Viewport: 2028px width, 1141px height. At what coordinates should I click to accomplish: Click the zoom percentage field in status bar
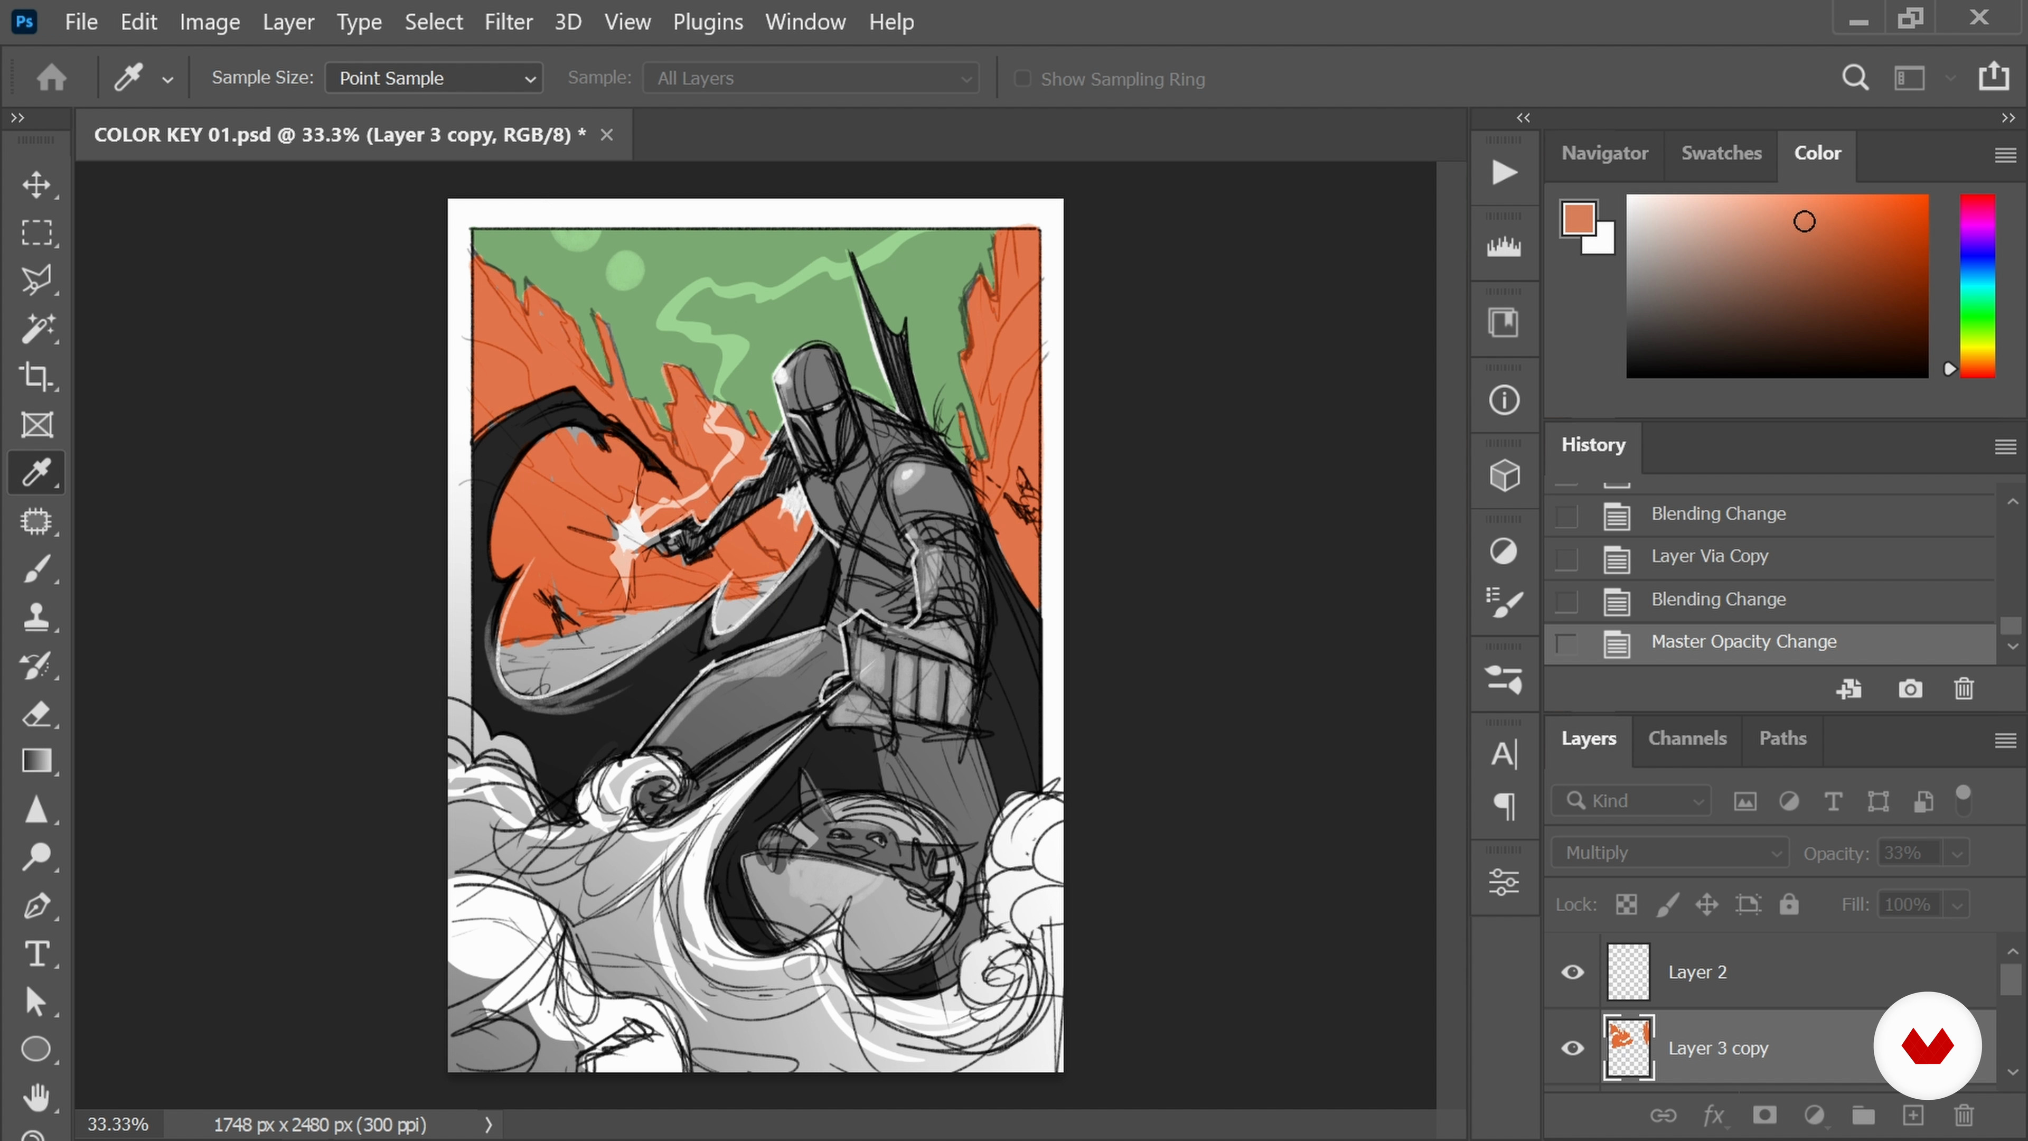click(x=118, y=1125)
